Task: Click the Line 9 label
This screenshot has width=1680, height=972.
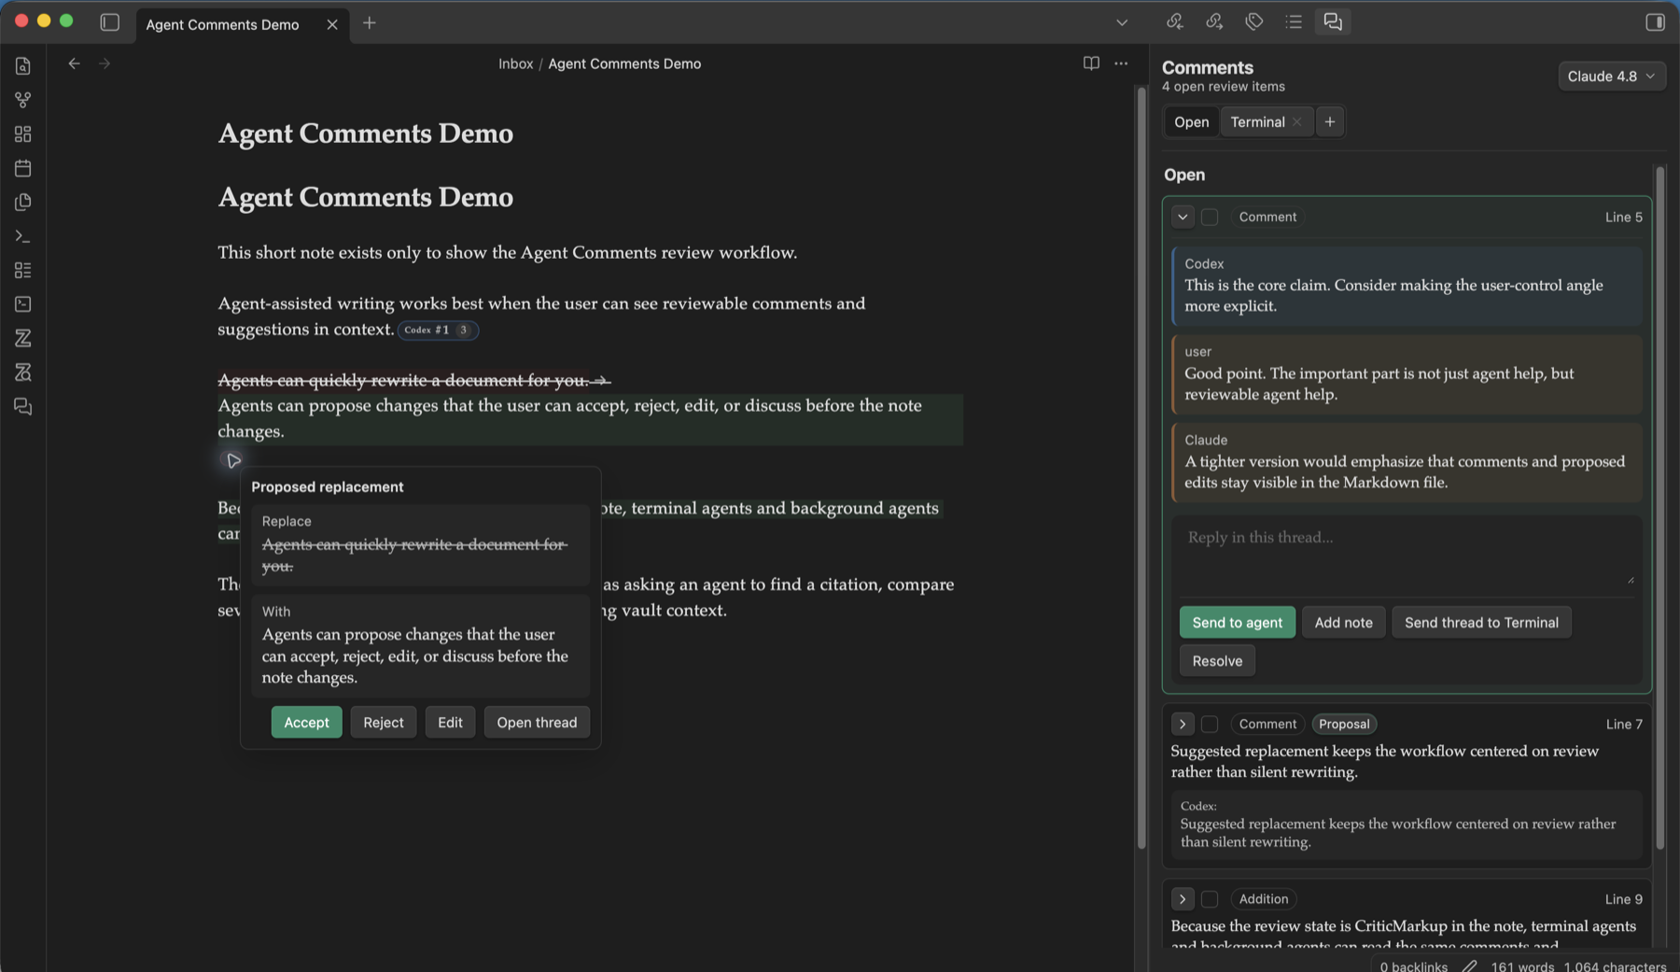Action: 1623,899
